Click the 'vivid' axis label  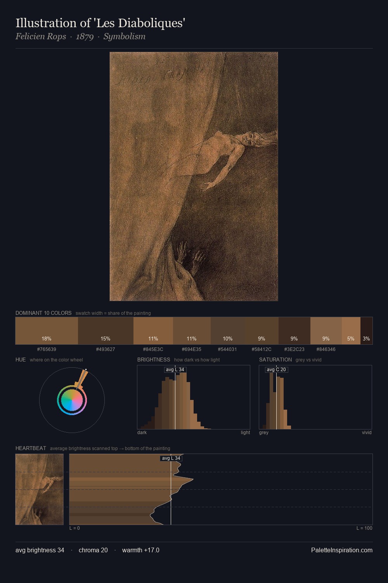click(x=367, y=433)
